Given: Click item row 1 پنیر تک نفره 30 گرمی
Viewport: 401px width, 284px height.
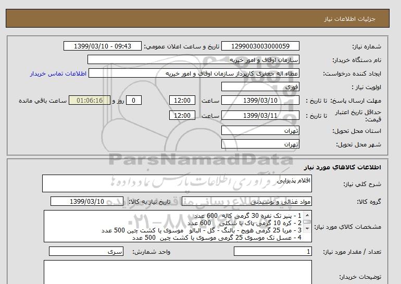Looking at the screenshot, I should pos(247,216).
